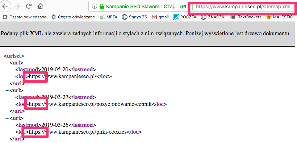Click the kampanieseo.pl/sitemap.xml address bar
This screenshot has width=297, height=143.
tap(243, 6)
